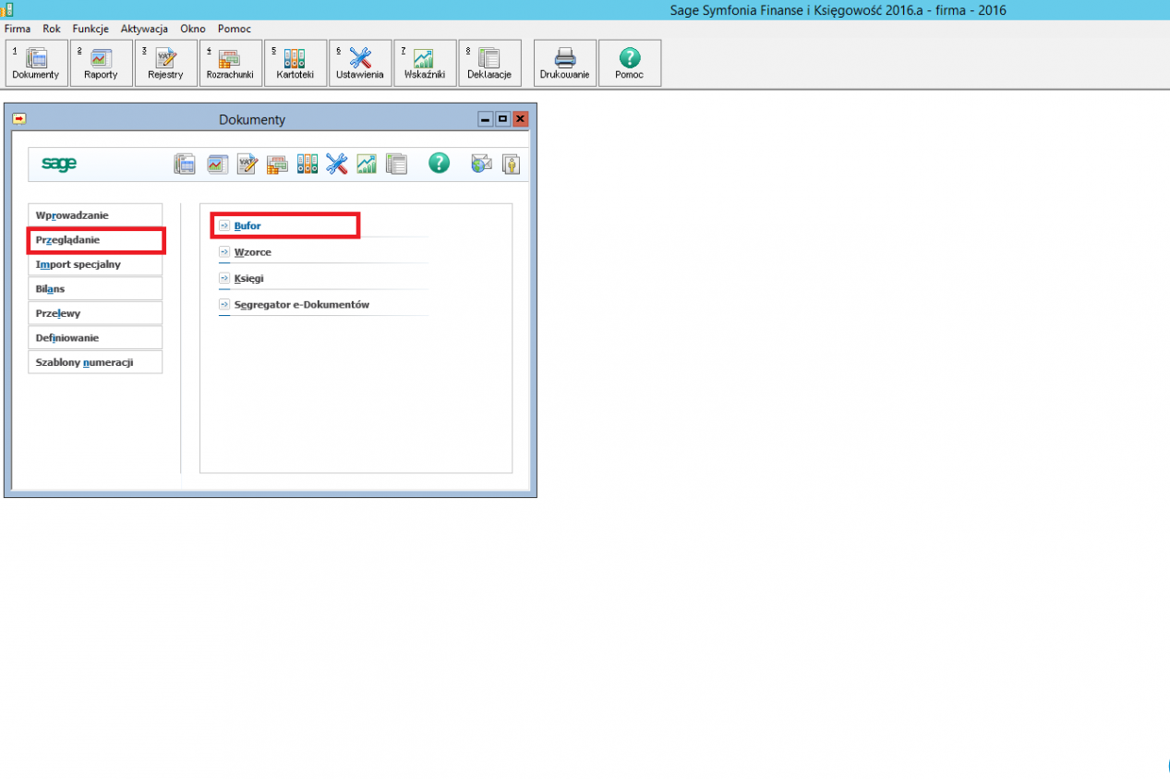The image size is (1170, 779).
Task: Open the Bufor link
Action: [x=247, y=225]
